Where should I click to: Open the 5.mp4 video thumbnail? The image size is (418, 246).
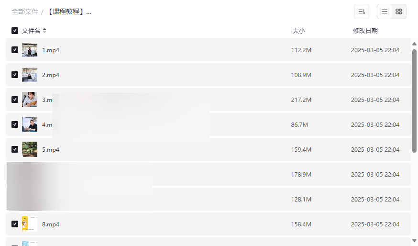pyautogui.click(x=30, y=149)
